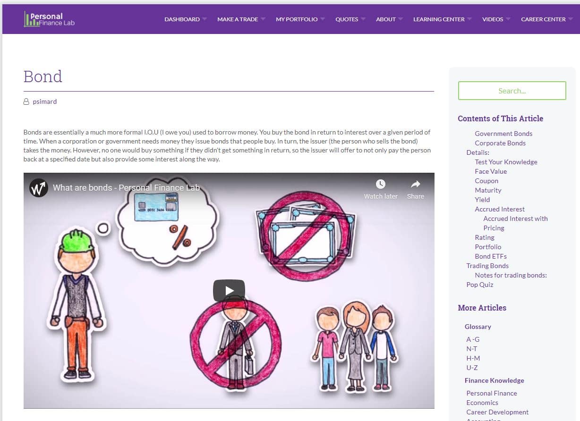Expand the Make a Trade dropdown arrow
This screenshot has width=580, height=421.
tap(263, 19)
